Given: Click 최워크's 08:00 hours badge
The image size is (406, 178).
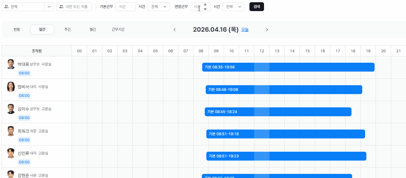Looking at the screenshot, I should click(24, 140).
